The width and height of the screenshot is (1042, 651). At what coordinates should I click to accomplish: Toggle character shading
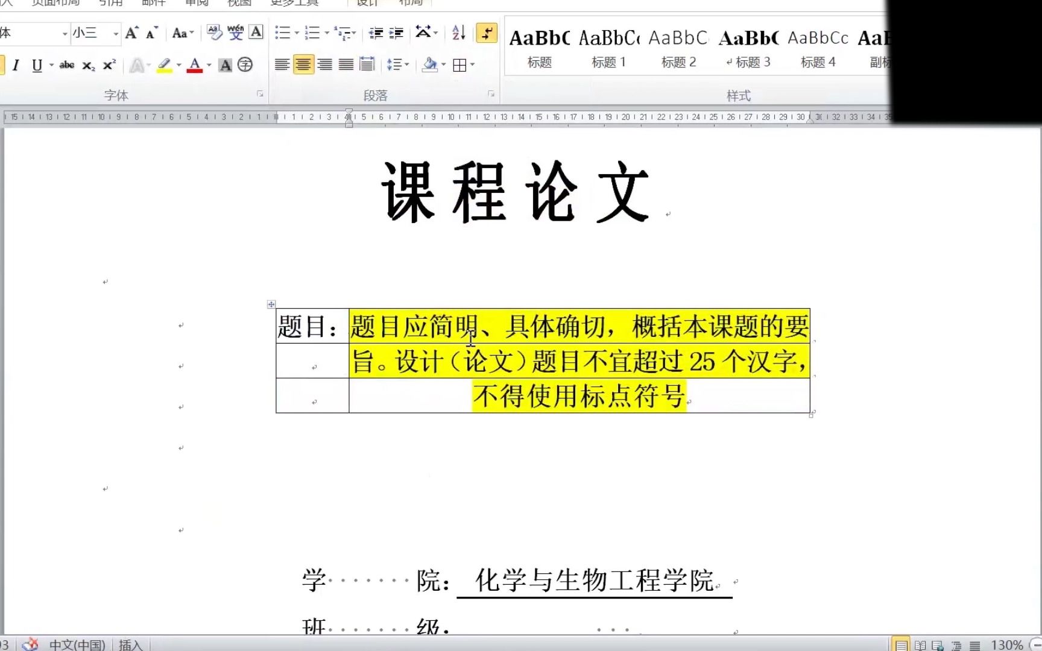click(x=225, y=65)
